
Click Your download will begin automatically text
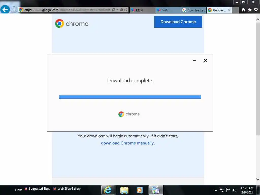point(128,136)
